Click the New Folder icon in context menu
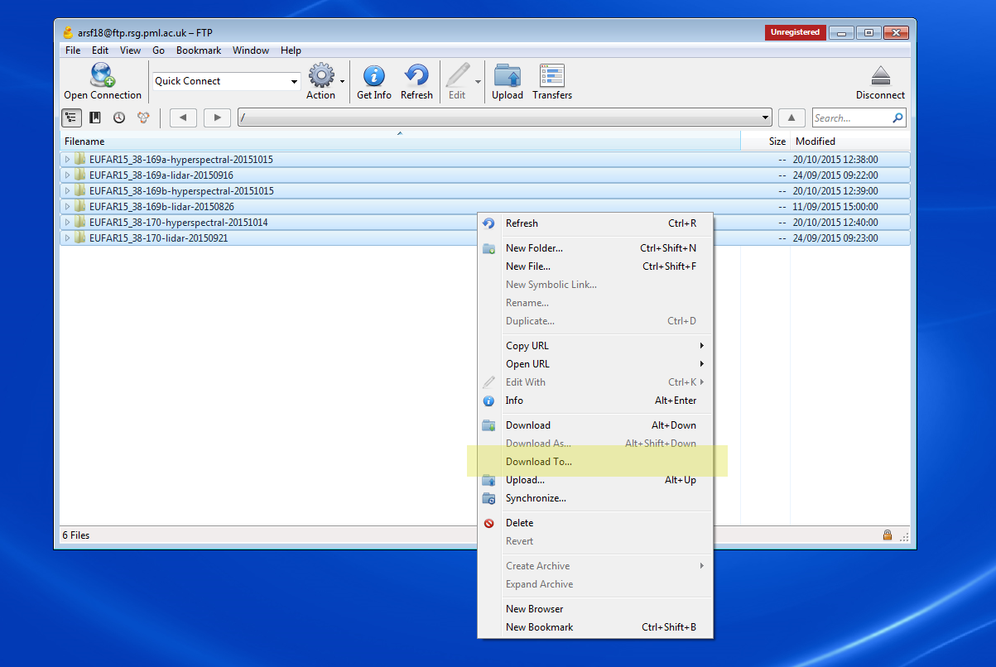This screenshot has width=996, height=667. coord(488,248)
